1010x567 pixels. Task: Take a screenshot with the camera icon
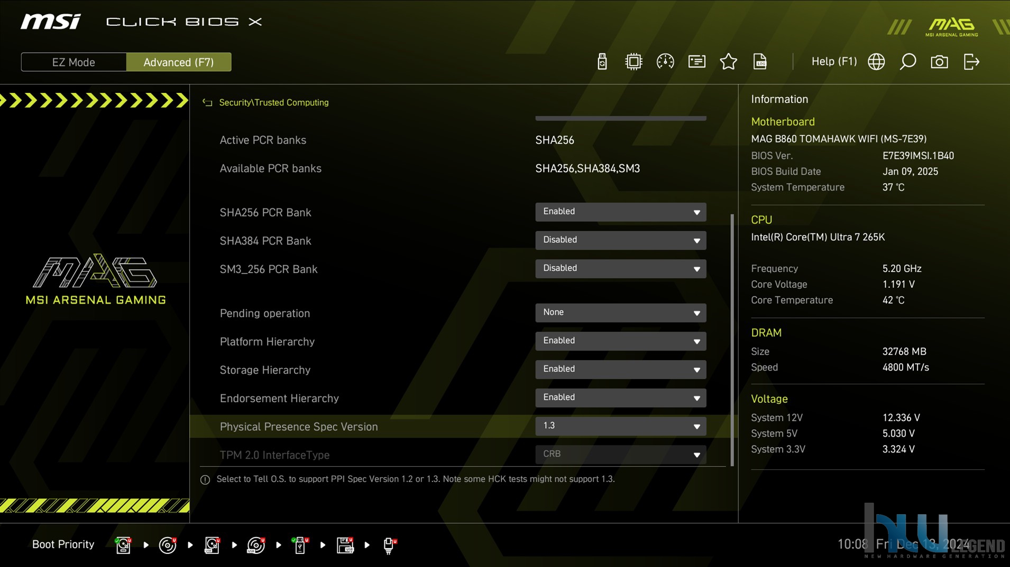(939, 62)
